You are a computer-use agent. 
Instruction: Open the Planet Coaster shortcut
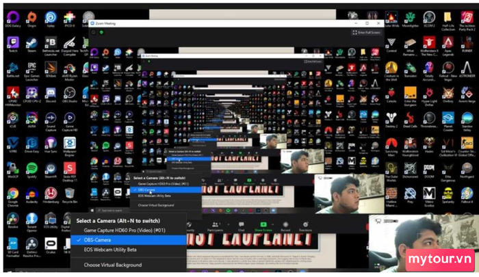pyautogui.click(x=448, y=122)
